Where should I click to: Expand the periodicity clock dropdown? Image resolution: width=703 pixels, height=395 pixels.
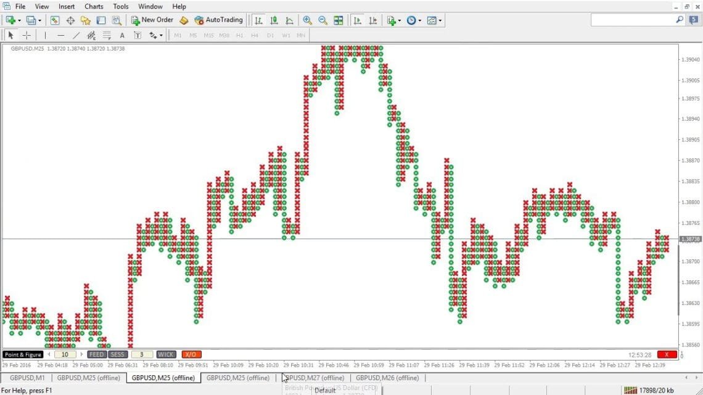point(420,20)
